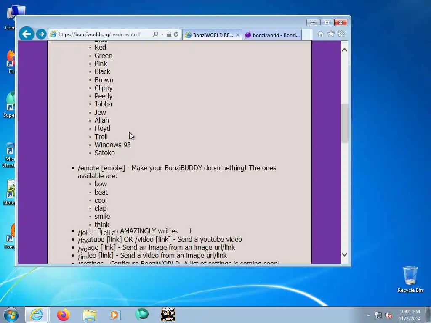Click the emote 'cool' entry
The width and height of the screenshot is (431, 323).
tap(100, 201)
